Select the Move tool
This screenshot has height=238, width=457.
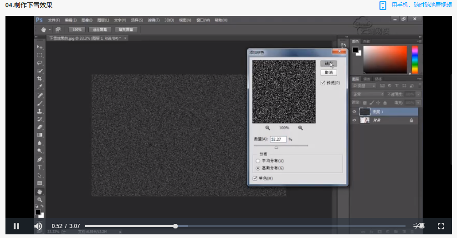pyautogui.click(x=40, y=47)
